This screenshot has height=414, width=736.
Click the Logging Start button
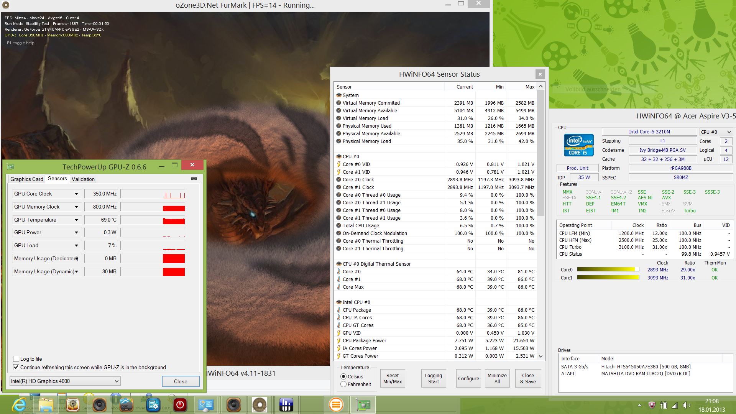[x=434, y=378]
